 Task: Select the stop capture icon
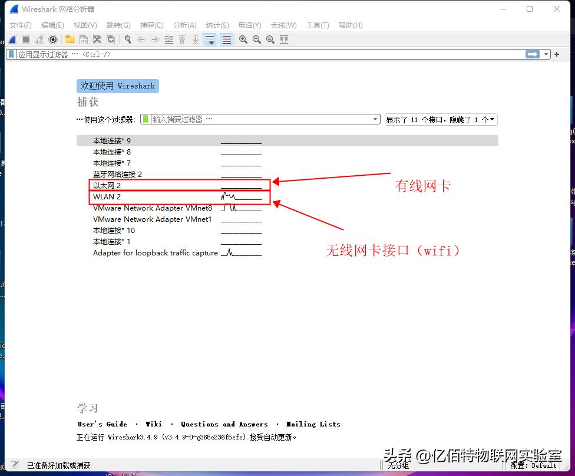coord(25,39)
